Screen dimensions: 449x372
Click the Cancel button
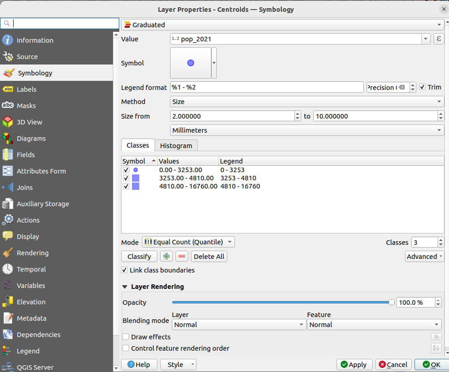[394, 365]
